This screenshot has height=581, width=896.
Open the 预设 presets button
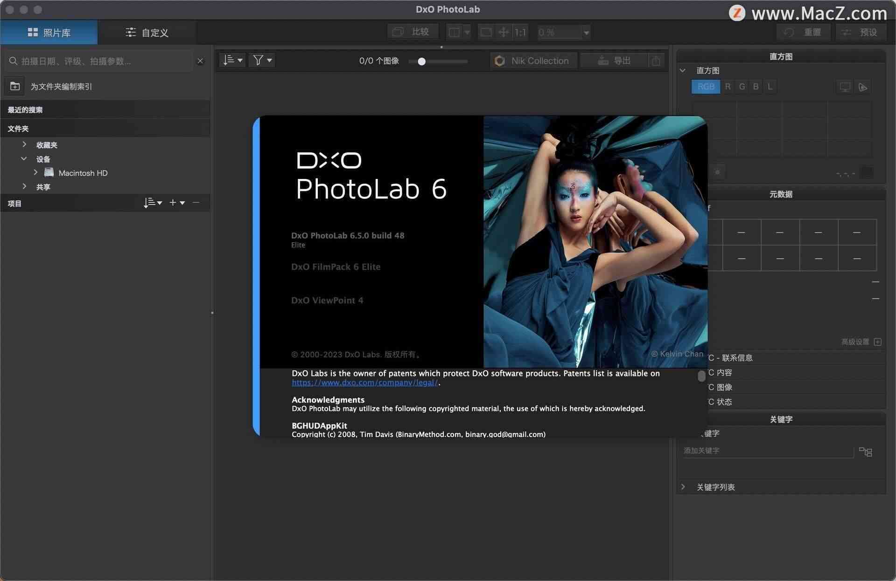pyautogui.click(x=860, y=32)
